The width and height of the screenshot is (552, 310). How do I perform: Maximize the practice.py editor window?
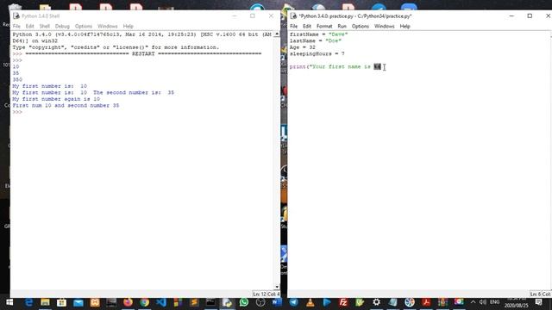coord(530,15)
